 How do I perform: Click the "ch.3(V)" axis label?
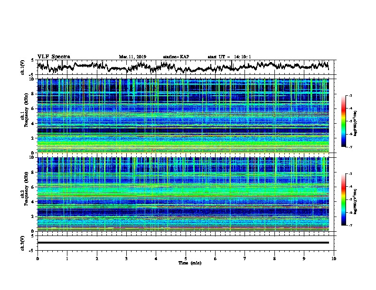[23, 243]
